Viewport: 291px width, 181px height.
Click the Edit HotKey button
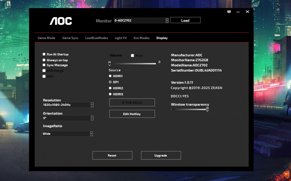132,114
